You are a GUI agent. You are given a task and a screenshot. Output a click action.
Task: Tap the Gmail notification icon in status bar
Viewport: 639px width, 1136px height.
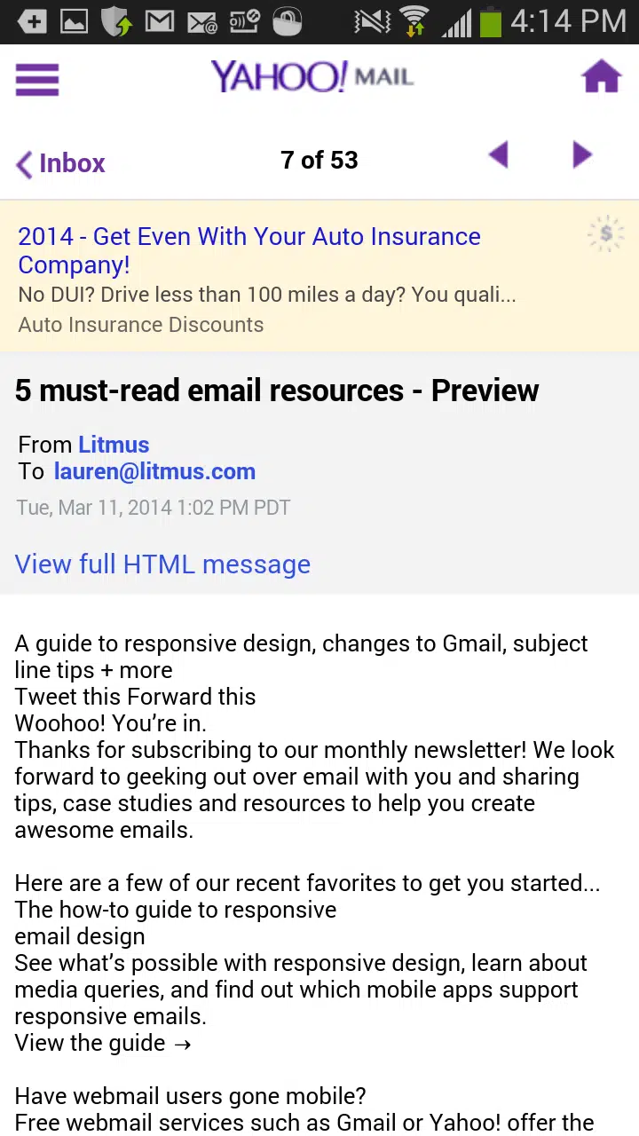160,21
